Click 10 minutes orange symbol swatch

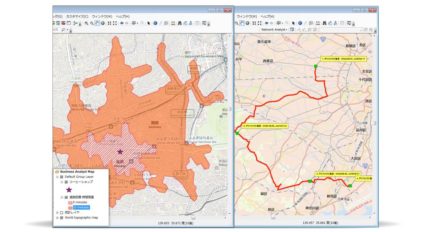pyautogui.click(x=70, y=208)
